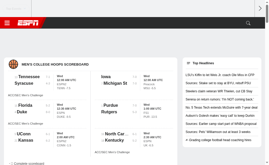Open the hamburger menu in ESPN header
Screen dimensions: 269x165
click(x=7, y=23)
